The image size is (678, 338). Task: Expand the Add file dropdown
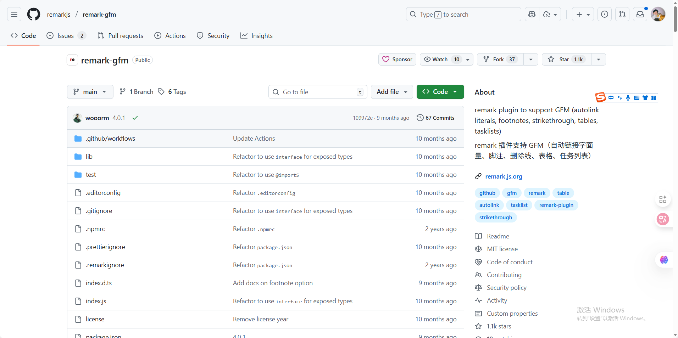pos(392,92)
